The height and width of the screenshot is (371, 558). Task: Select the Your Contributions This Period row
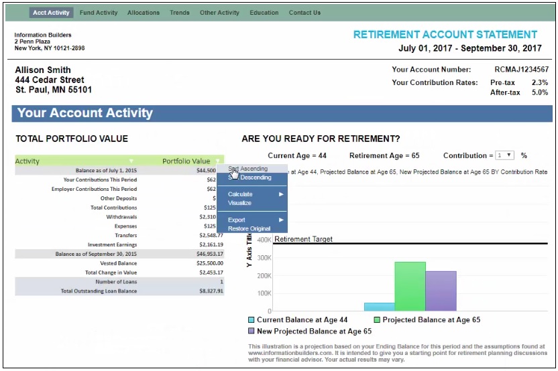click(119, 180)
